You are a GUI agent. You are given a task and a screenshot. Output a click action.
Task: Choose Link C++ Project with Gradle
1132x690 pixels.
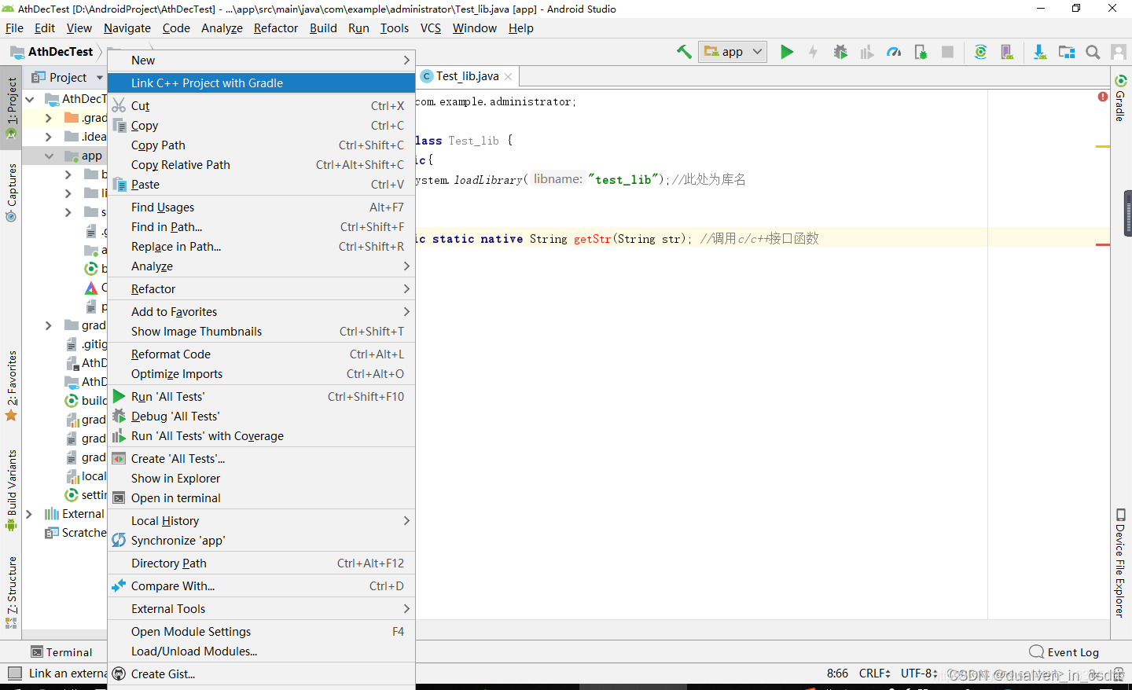(261, 83)
